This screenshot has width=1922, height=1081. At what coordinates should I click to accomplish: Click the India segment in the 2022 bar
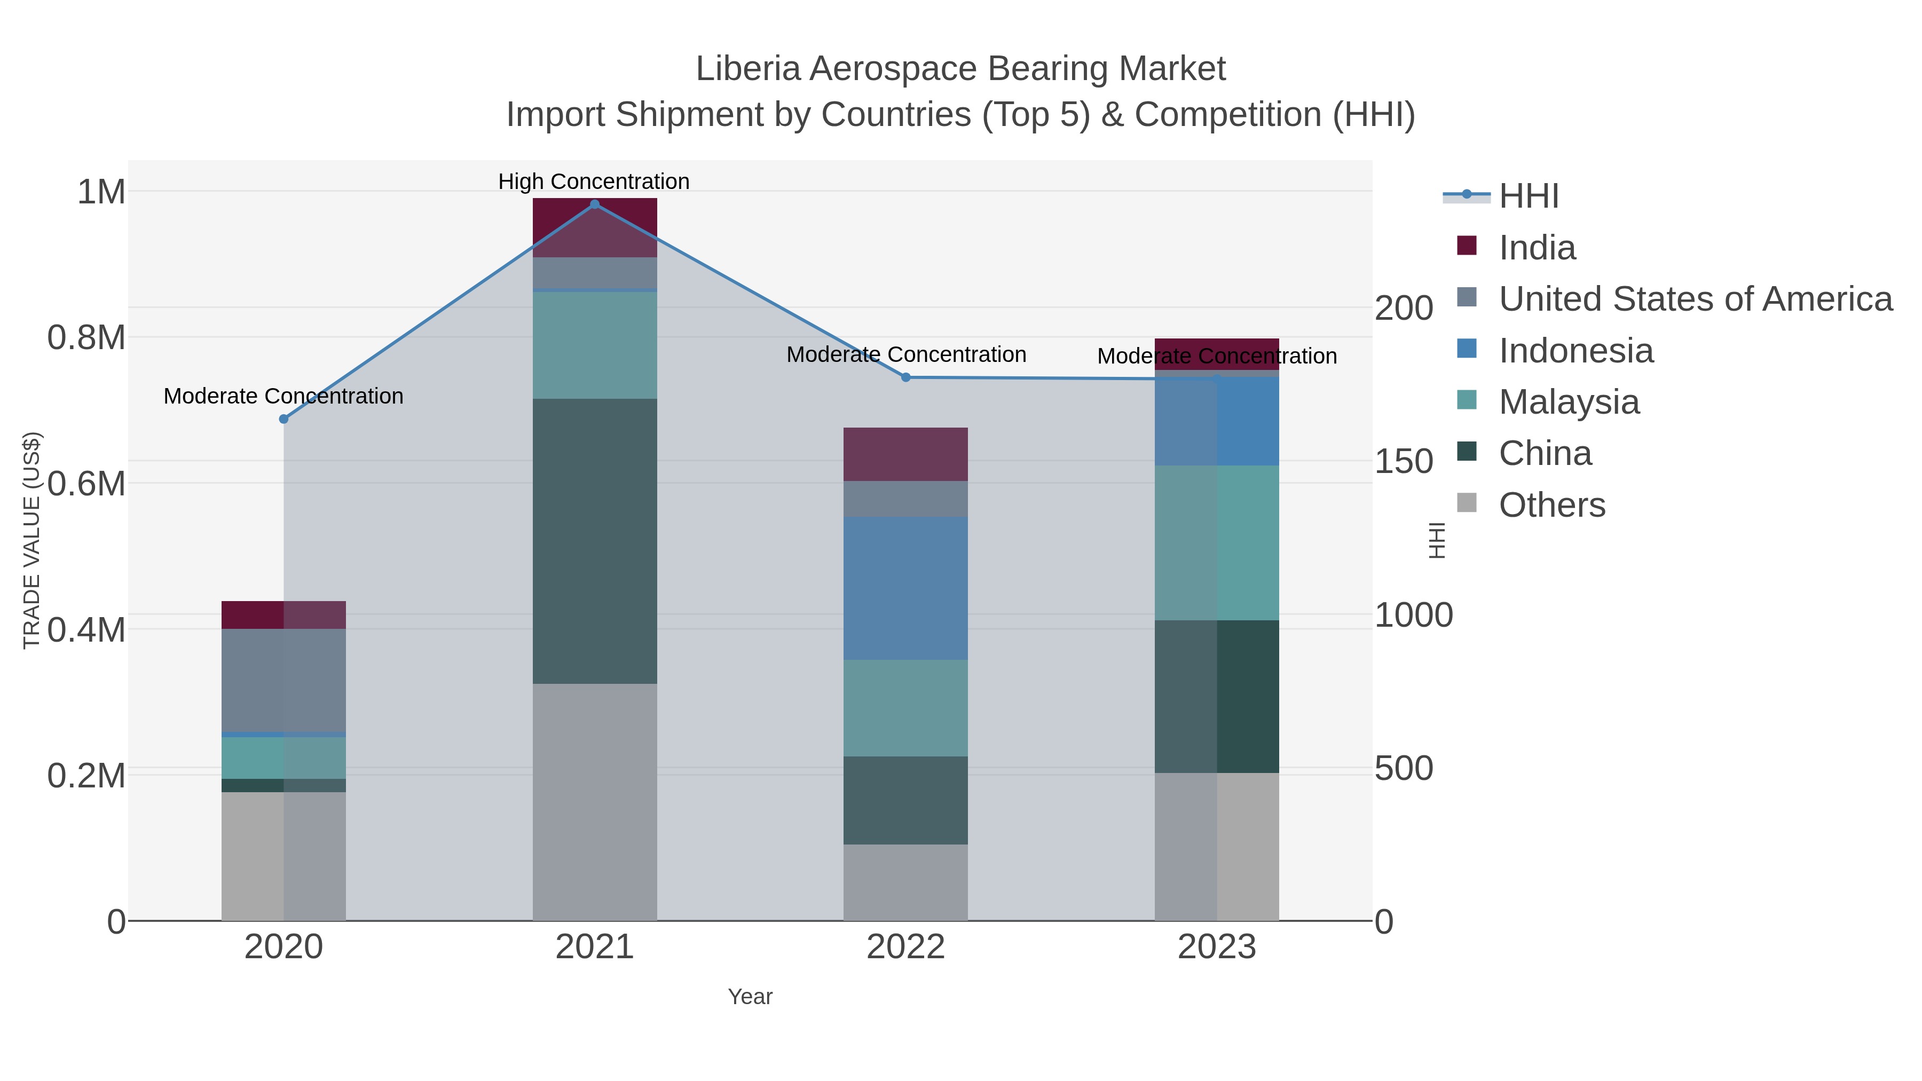(x=906, y=454)
